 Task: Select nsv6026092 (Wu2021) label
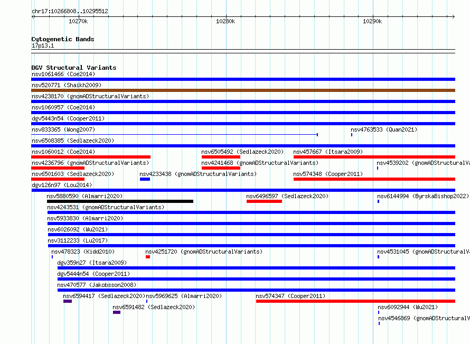tap(78, 229)
